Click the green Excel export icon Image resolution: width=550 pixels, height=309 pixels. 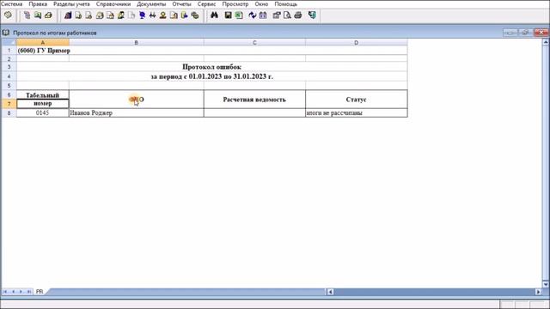click(x=239, y=15)
